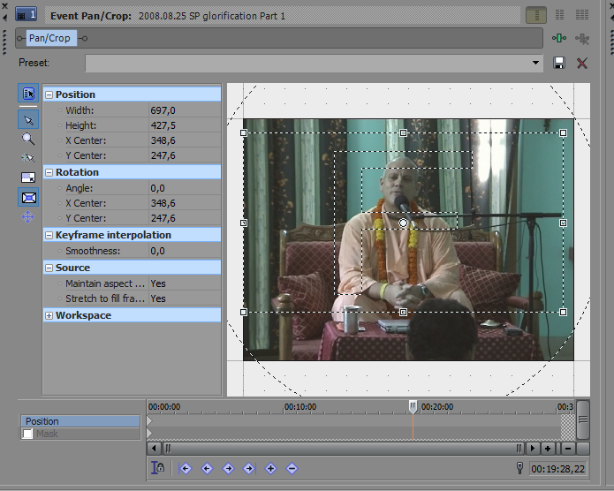This screenshot has width=614, height=491.
Task: Click the Angle value field
Action: pyautogui.click(x=185, y=188)
